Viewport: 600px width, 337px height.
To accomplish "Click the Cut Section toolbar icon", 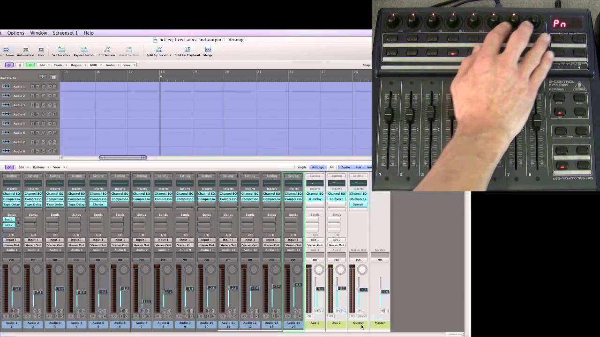I will coord(107,49).
